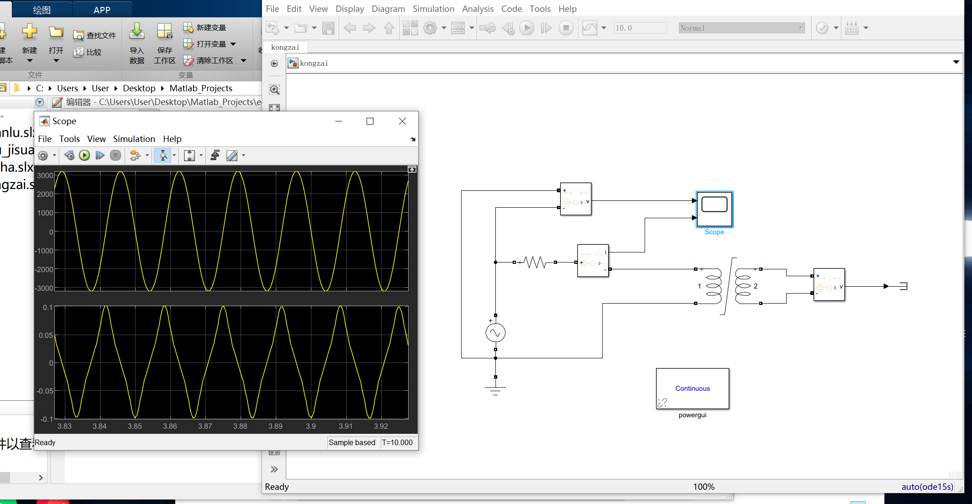This screenshot has height=504, width=972.
Task: Click simulation stop time field
Action: (x=640, y=28)
